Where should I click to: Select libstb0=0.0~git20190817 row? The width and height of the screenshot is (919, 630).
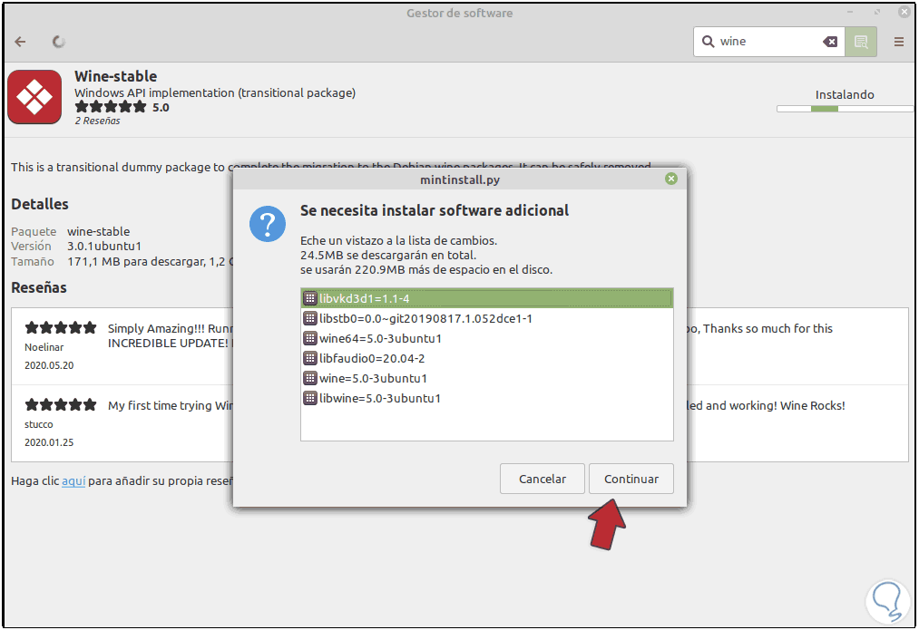click(487, 318)
